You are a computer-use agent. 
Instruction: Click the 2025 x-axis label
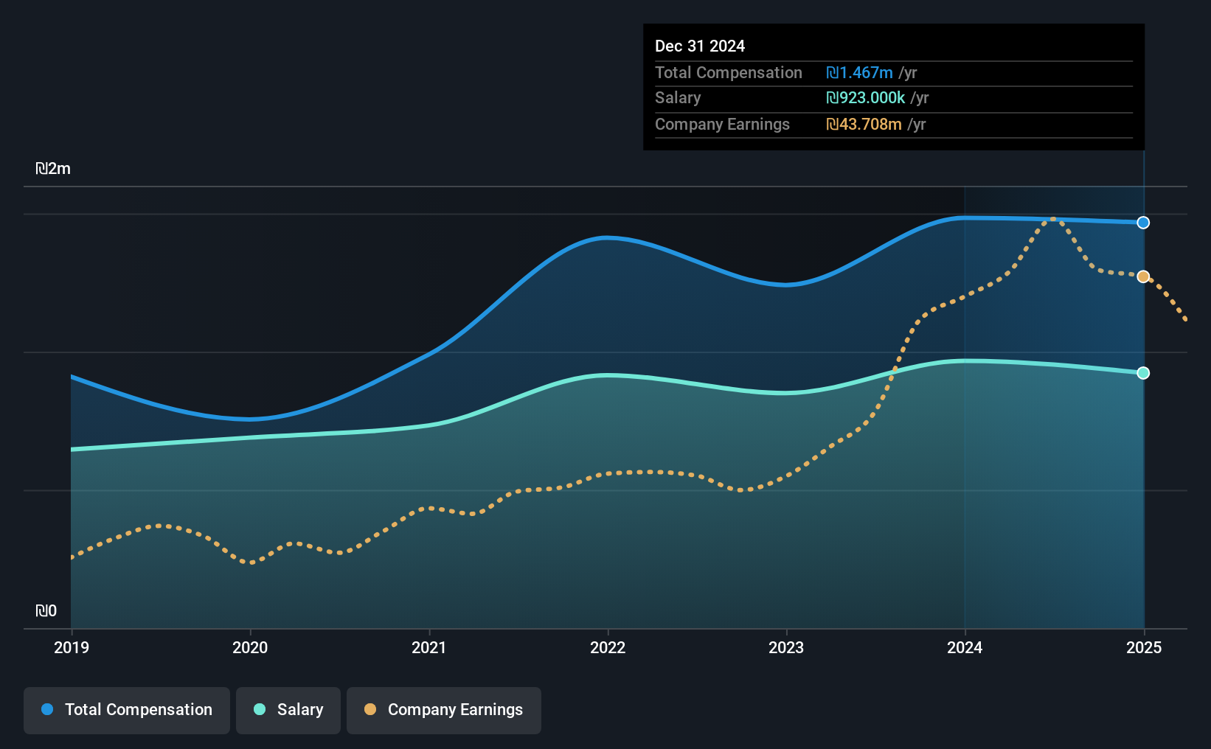(1144, 647)
